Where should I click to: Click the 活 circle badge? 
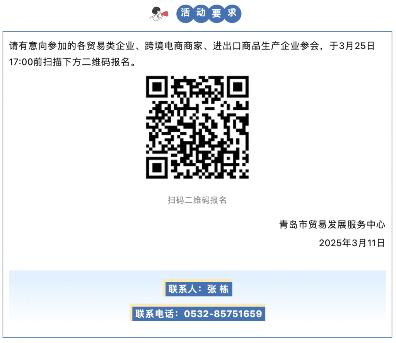[185, 14]
